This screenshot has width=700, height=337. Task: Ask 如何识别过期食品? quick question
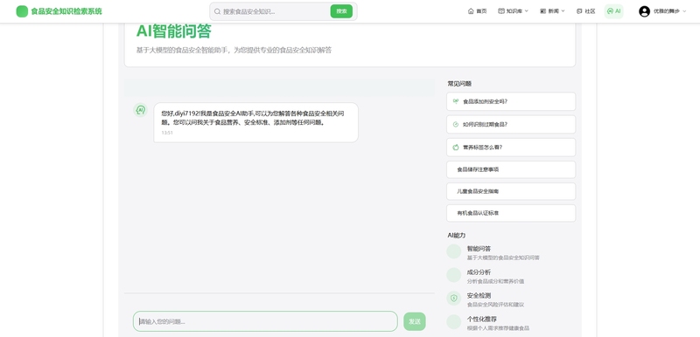(x=511, y=125)
